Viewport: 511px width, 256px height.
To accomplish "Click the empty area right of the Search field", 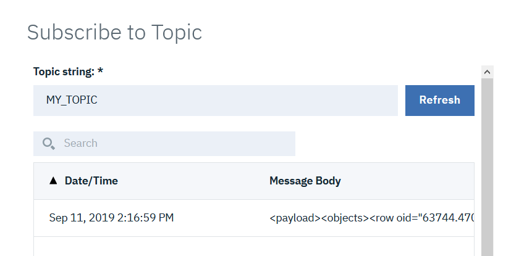I will tap(383, 144).
